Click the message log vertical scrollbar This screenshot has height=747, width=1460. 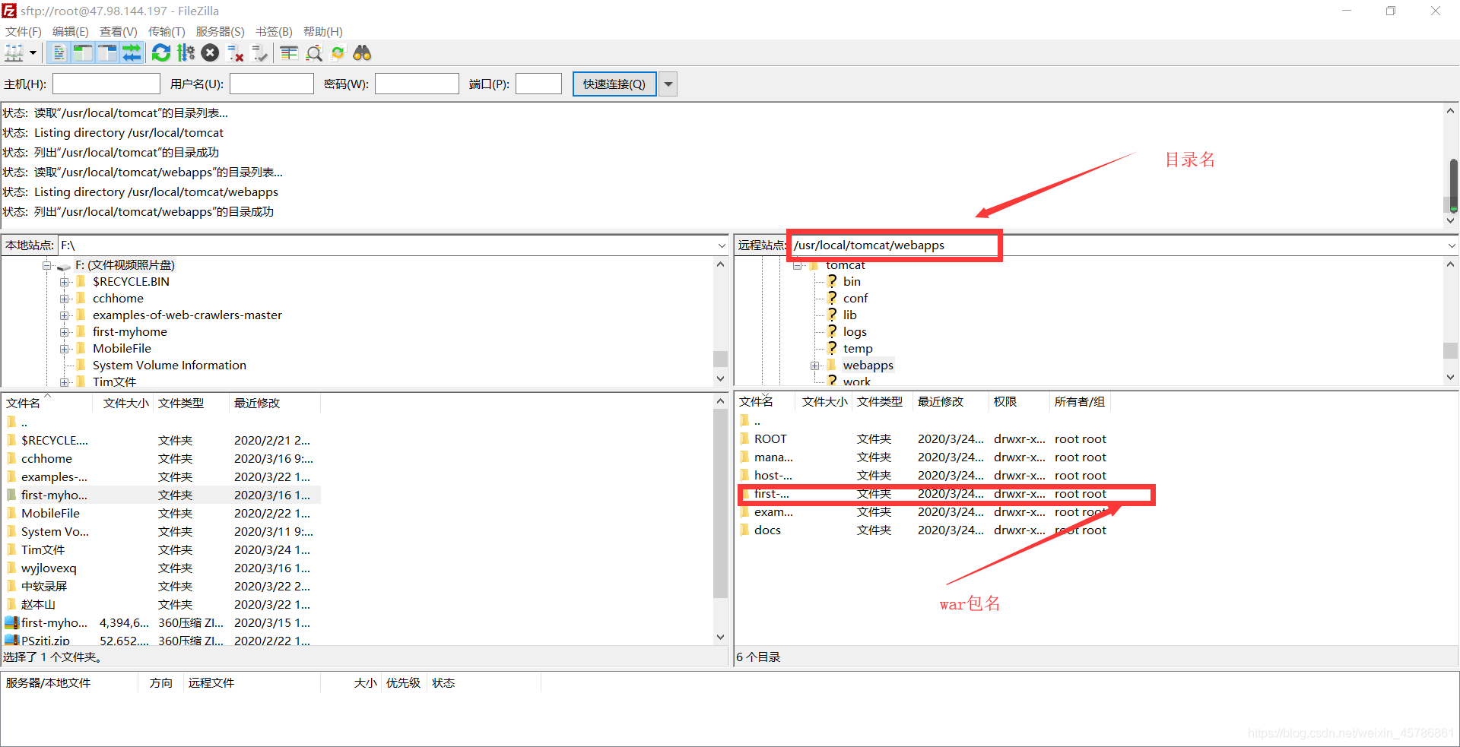(x=1451, y=166)
